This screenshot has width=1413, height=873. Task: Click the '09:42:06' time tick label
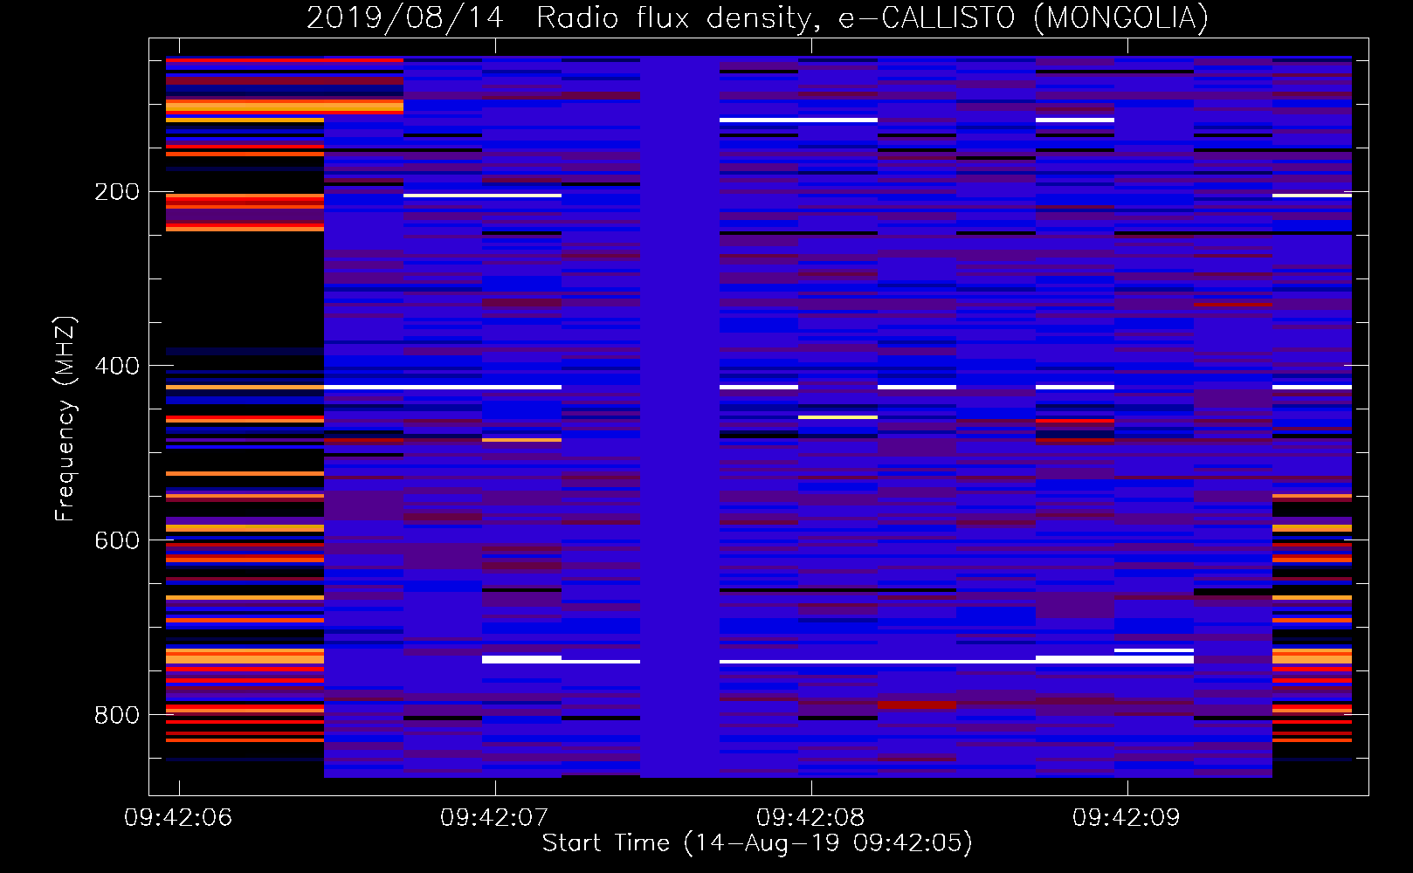[x=179, y=818]
